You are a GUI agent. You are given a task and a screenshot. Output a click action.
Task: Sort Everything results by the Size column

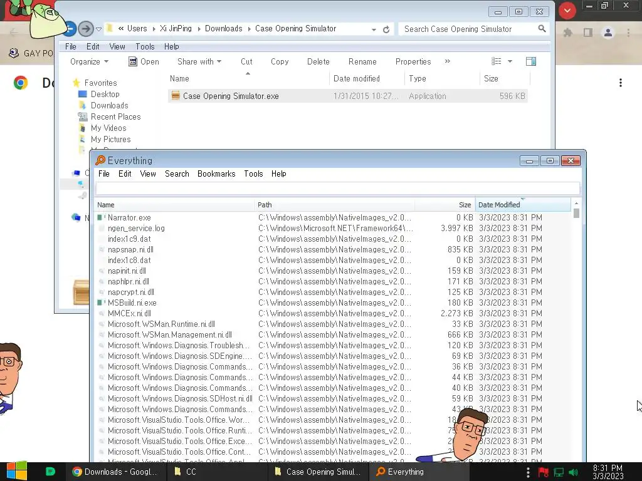(445, 205)
